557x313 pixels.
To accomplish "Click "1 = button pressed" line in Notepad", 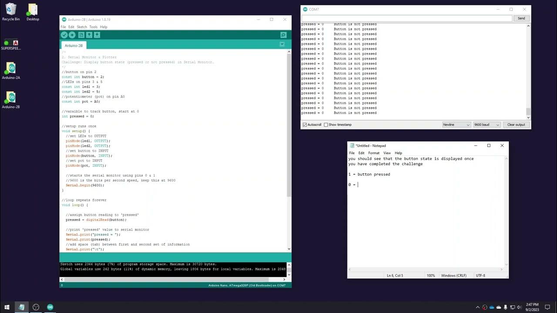I will point(369,174).
